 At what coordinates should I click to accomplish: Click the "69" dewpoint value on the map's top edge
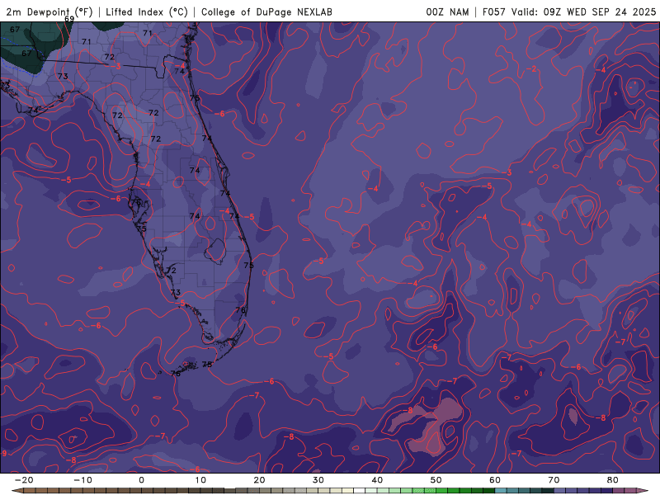[69, 19]
